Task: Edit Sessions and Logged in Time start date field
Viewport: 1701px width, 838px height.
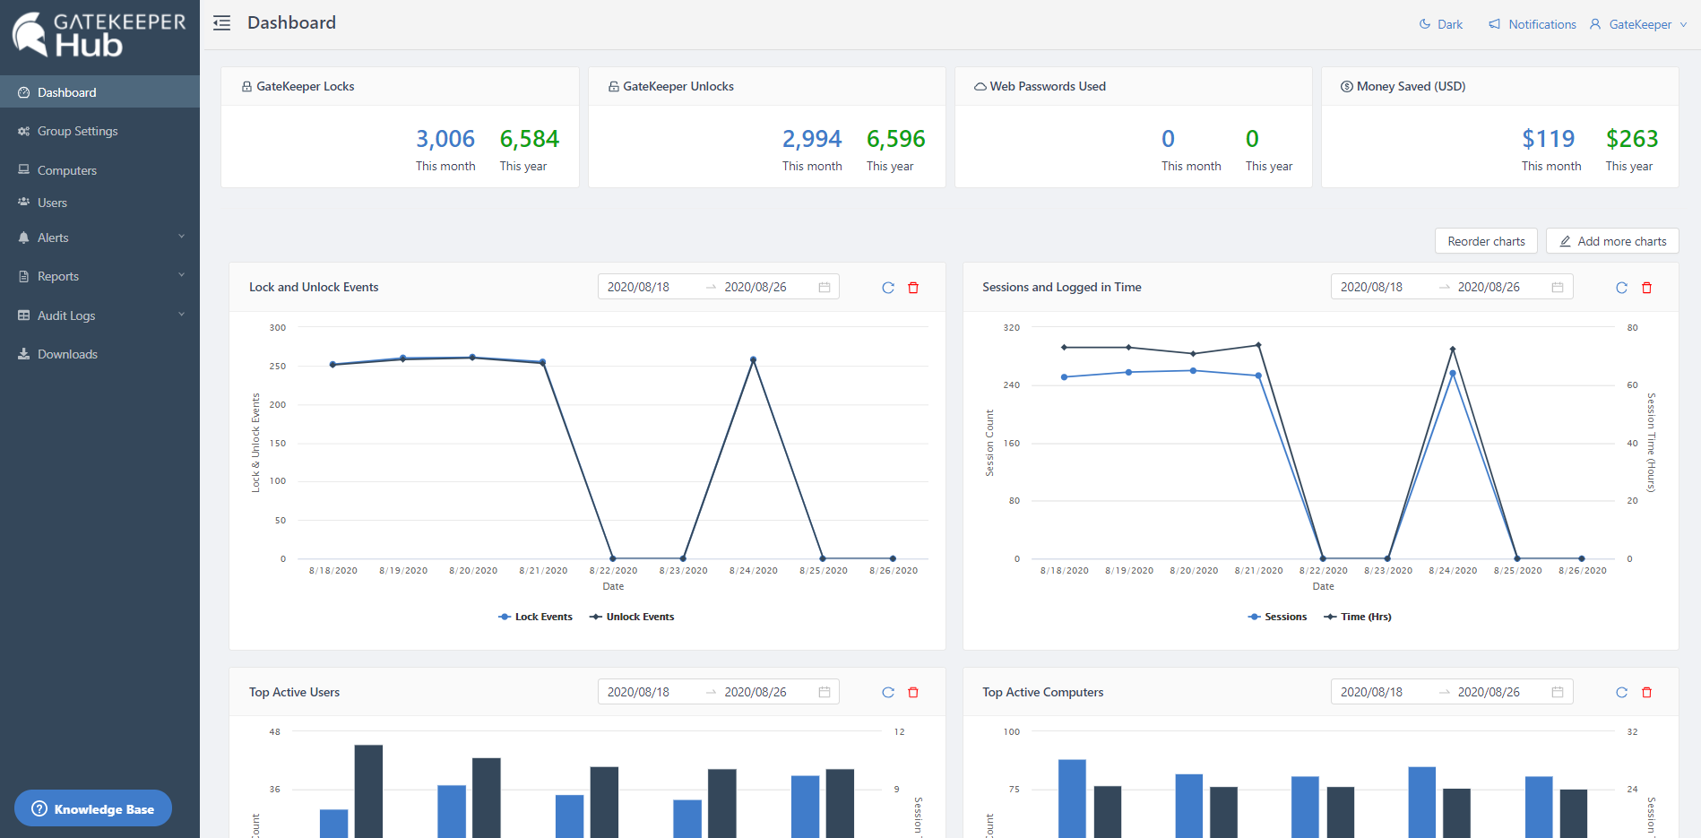Action: pyautogui.click(x=1371, y=287)
